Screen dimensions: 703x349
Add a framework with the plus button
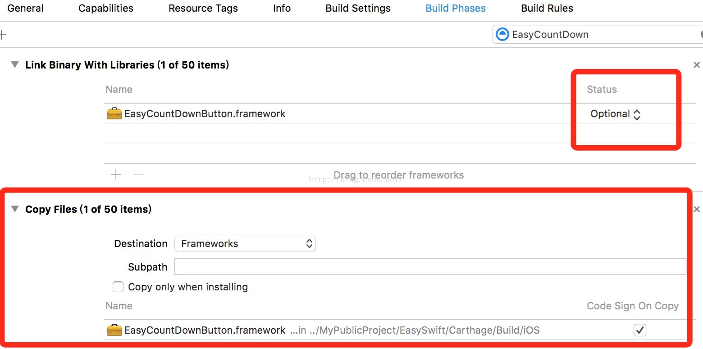(116, 174)
